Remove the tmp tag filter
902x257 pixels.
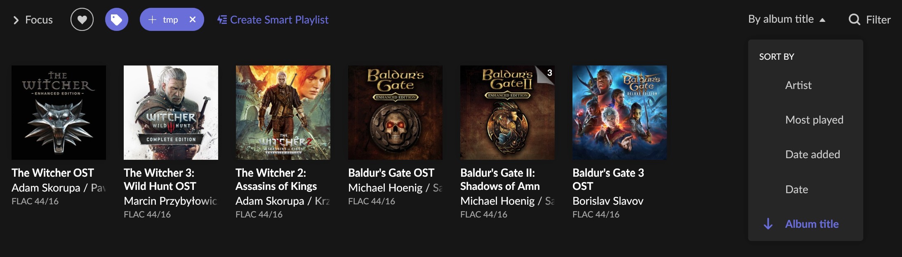[192, 19]
